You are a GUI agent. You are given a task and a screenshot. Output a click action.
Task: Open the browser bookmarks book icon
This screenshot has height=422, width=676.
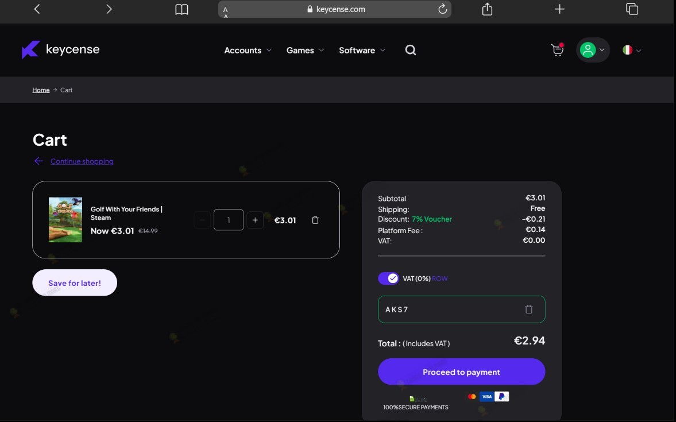[x=181, y=10]
